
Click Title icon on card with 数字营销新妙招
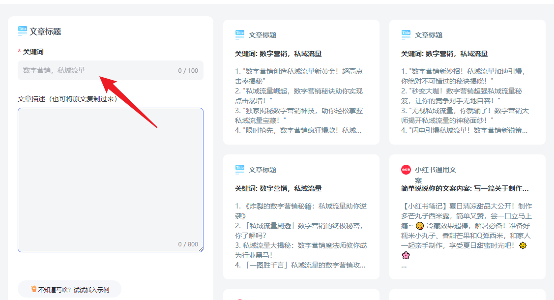[406, 34]
